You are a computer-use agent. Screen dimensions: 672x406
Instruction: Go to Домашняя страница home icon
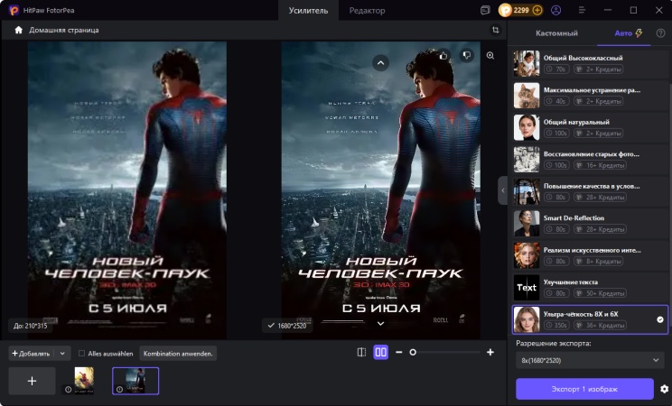pos(18,30)
